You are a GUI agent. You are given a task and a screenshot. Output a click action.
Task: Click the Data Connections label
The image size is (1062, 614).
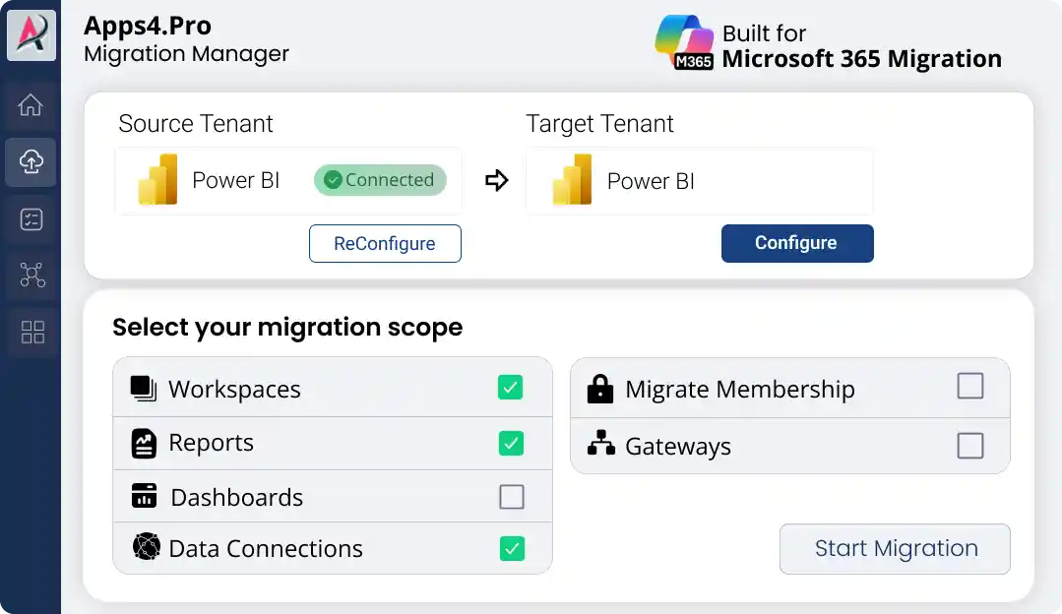pyautogui.click(x=266, y=548)
